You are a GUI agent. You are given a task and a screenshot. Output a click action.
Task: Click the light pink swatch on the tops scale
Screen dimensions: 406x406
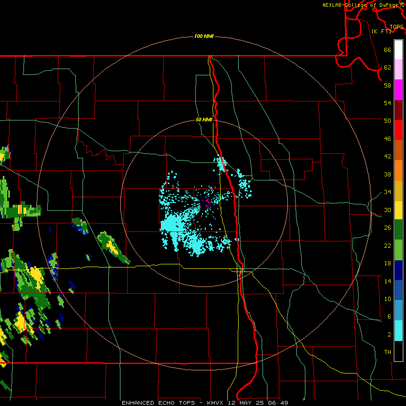[398, 69]
